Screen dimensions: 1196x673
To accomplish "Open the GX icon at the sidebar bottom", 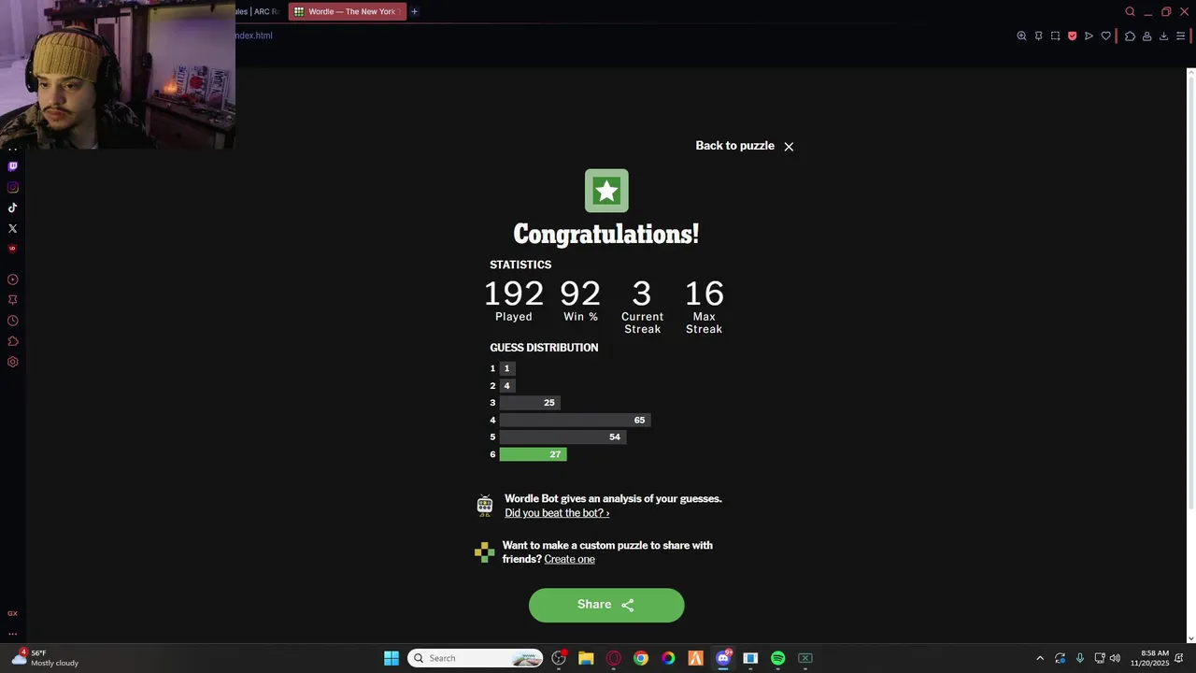I will coord(12,613).
